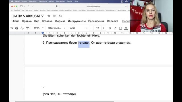
Task: Toggle italic formatting
Action: (115, 28)
